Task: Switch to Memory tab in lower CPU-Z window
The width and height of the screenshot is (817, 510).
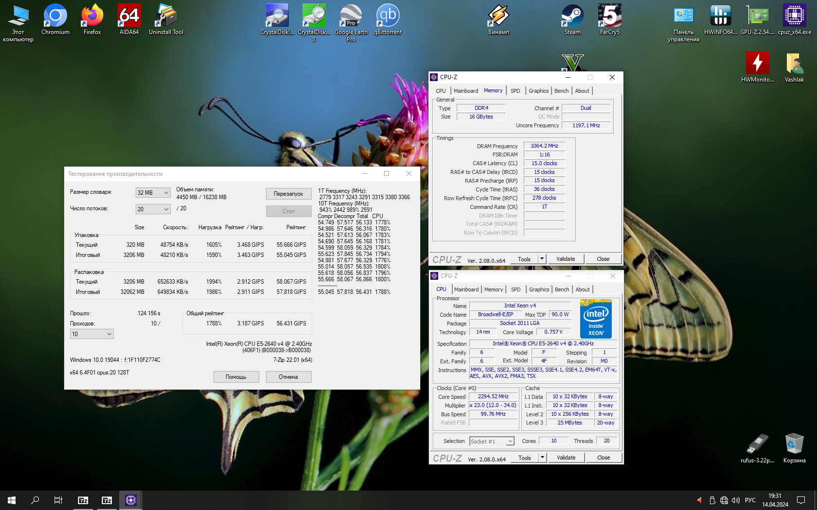Action: [494, 289]
